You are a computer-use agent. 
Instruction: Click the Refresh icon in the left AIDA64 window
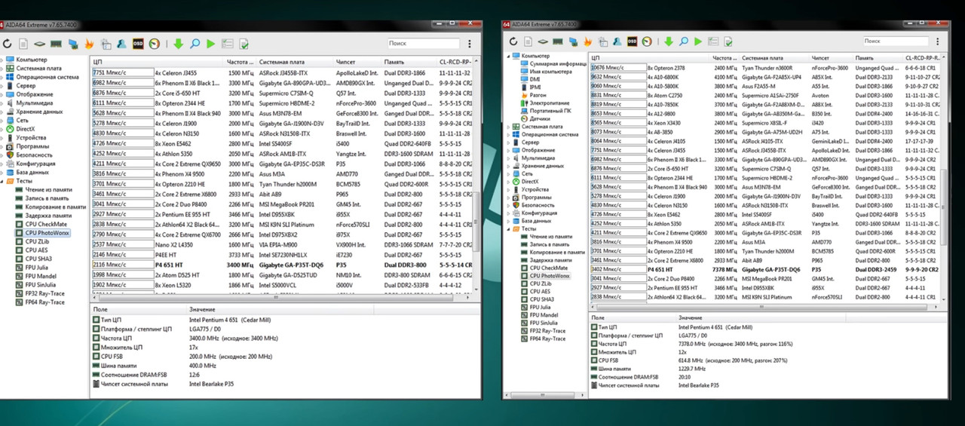(x=7, y=44)
